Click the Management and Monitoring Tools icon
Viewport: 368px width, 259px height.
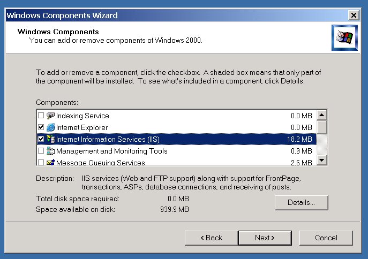(51, 151)
